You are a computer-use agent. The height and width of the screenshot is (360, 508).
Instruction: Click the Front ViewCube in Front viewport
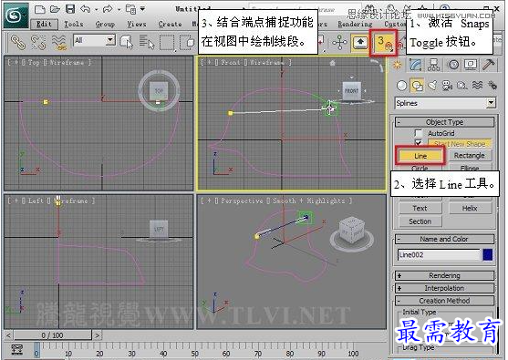tap(351, 91)
